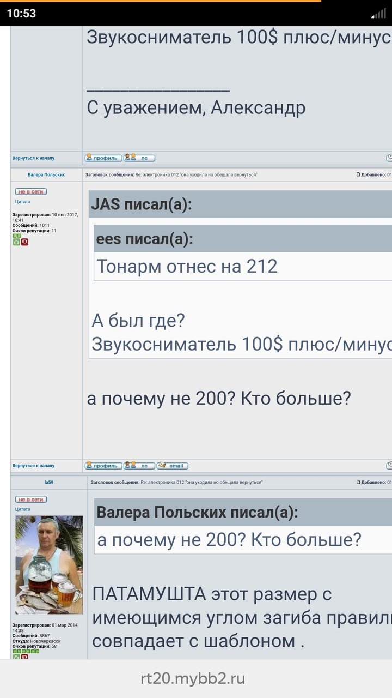Image resolution: width=392 pixels, height=698 pixels.
Task: Click лс button under Александр's signature post
Action: pos(139,158)
